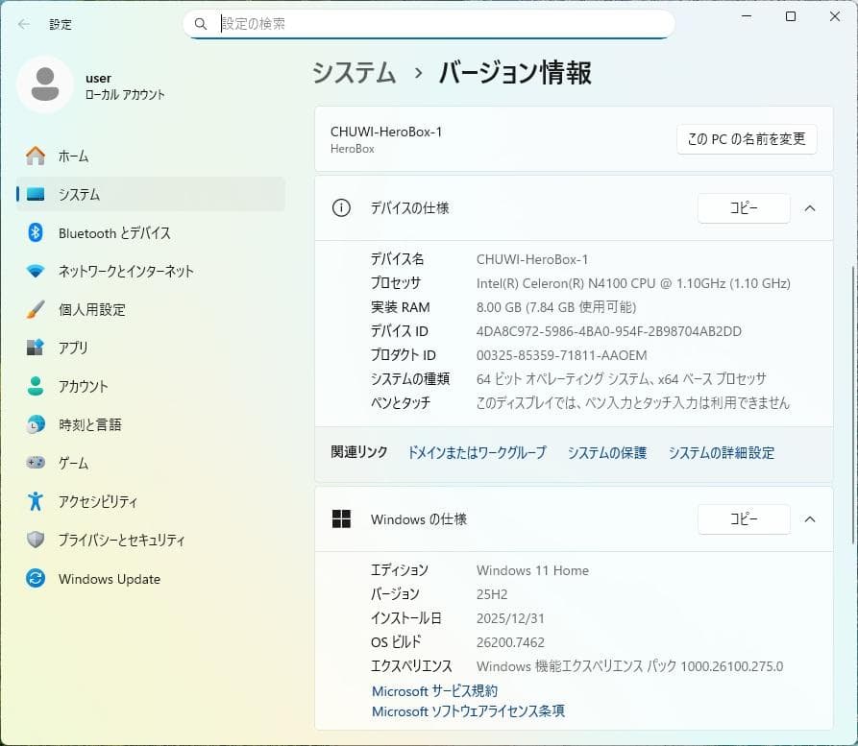The height and width of the screenshot is (746, 858).
Task: Click the バージョン情報 page title
Action: tap(515, 73)
